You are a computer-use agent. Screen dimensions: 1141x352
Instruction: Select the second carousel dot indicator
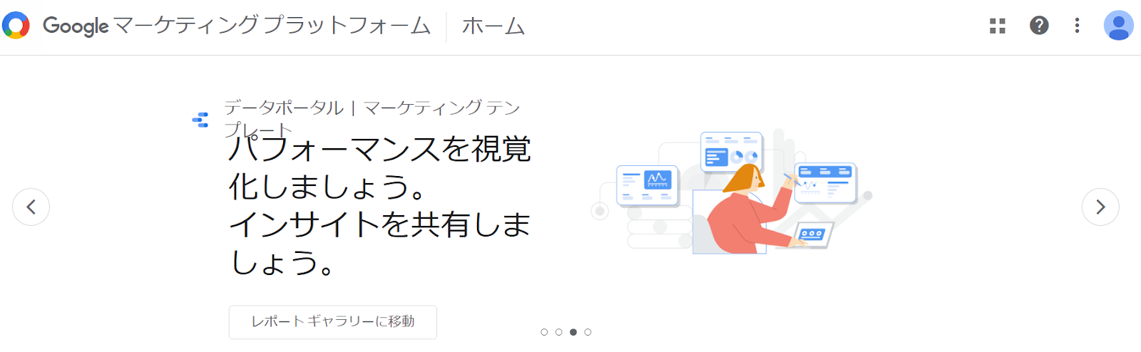tap(558, 332)
